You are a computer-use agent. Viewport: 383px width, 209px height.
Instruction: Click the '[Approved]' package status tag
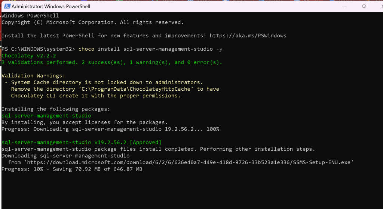(x=145, y=143)
